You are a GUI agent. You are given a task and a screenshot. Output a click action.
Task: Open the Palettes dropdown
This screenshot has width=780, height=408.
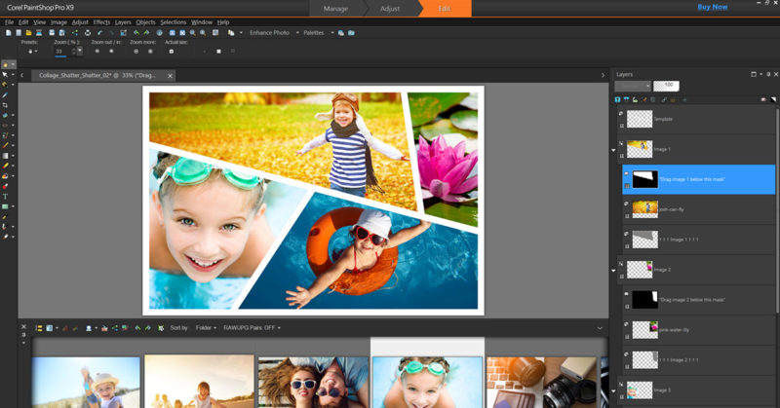click(316, 33)
